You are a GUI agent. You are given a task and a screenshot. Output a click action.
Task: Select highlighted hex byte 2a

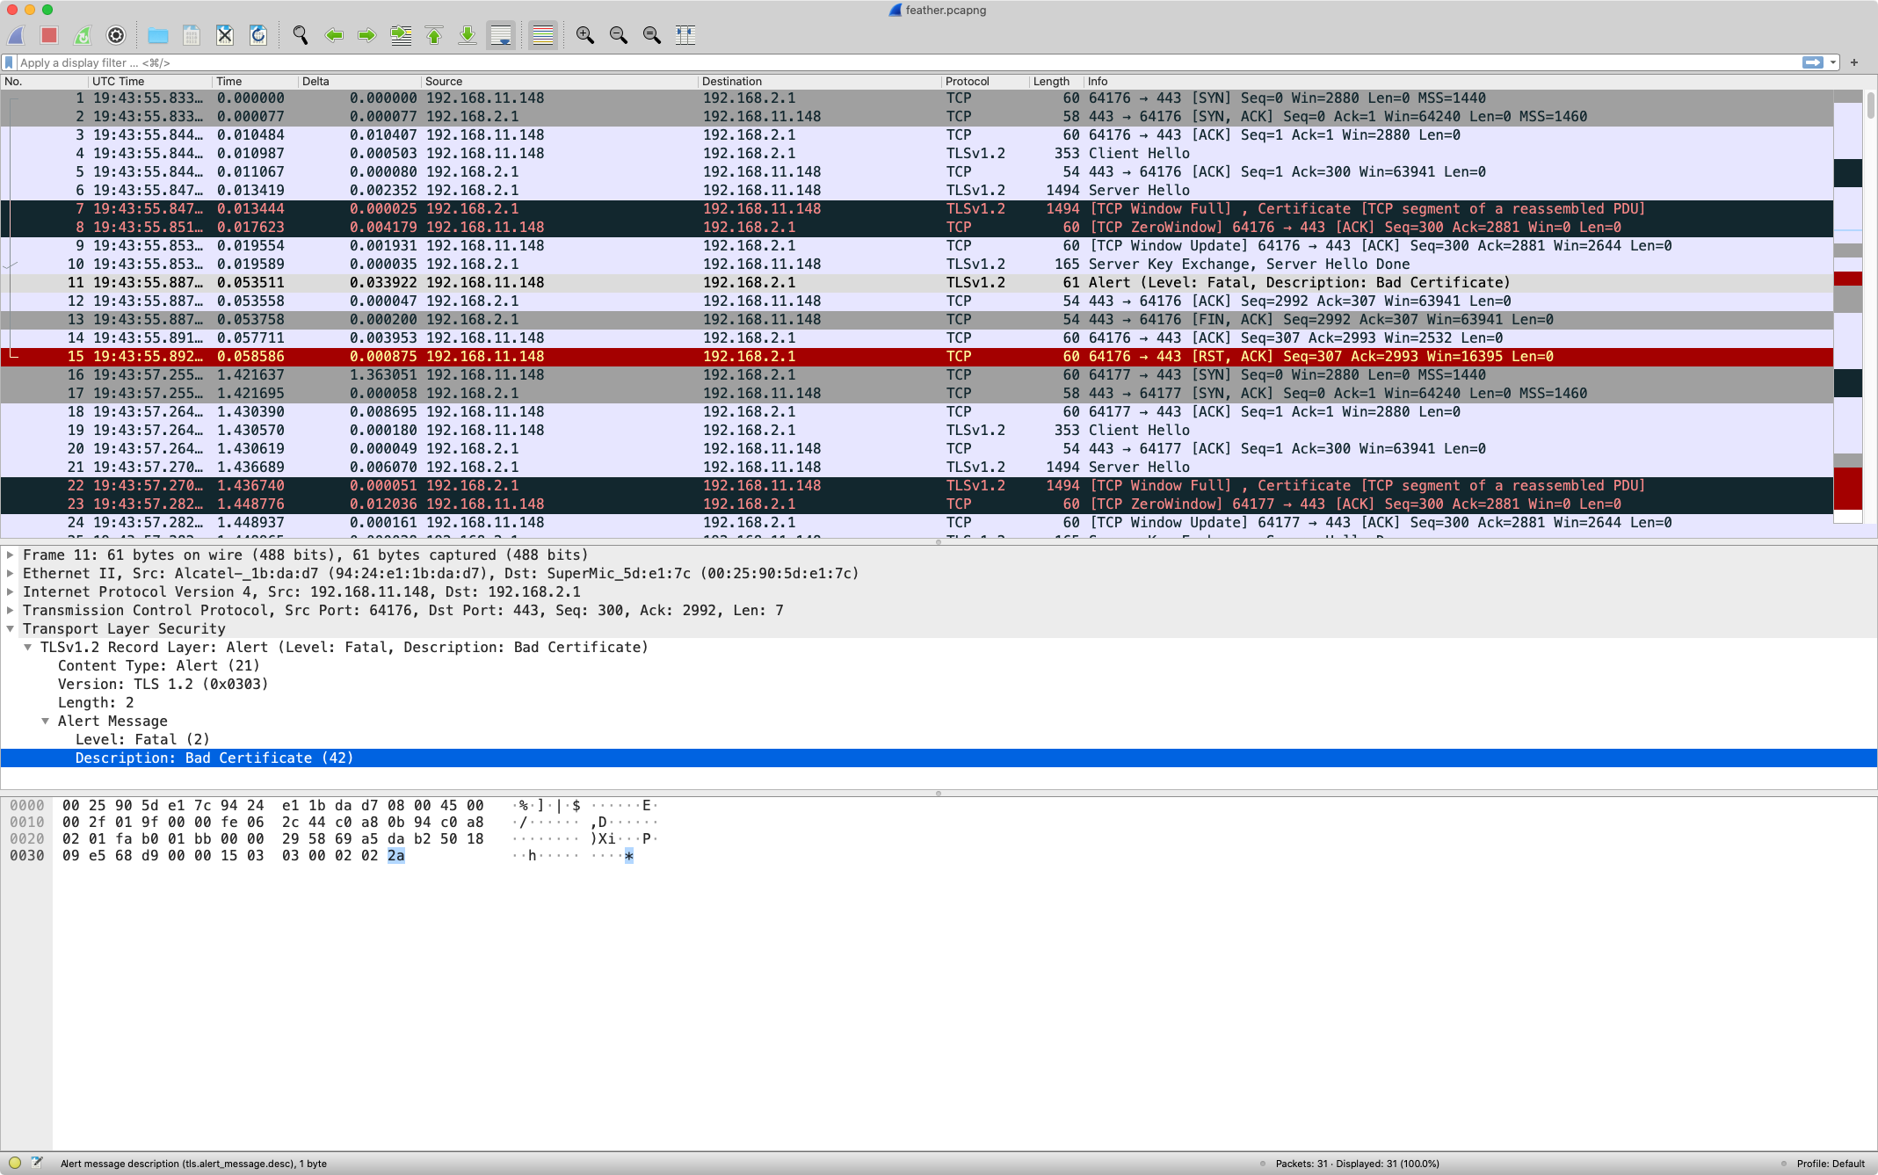[x=396, y=856]
